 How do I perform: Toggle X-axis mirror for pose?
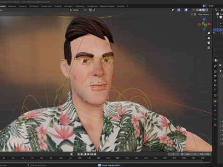pos(195,14)
